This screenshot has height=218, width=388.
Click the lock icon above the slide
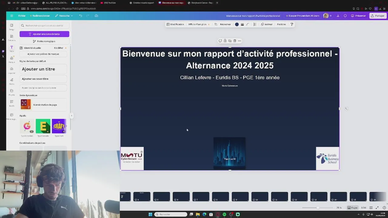tap(225, 41)
